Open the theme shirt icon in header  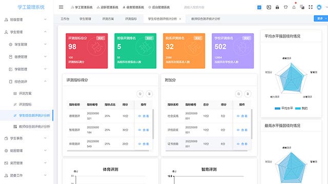285,7
